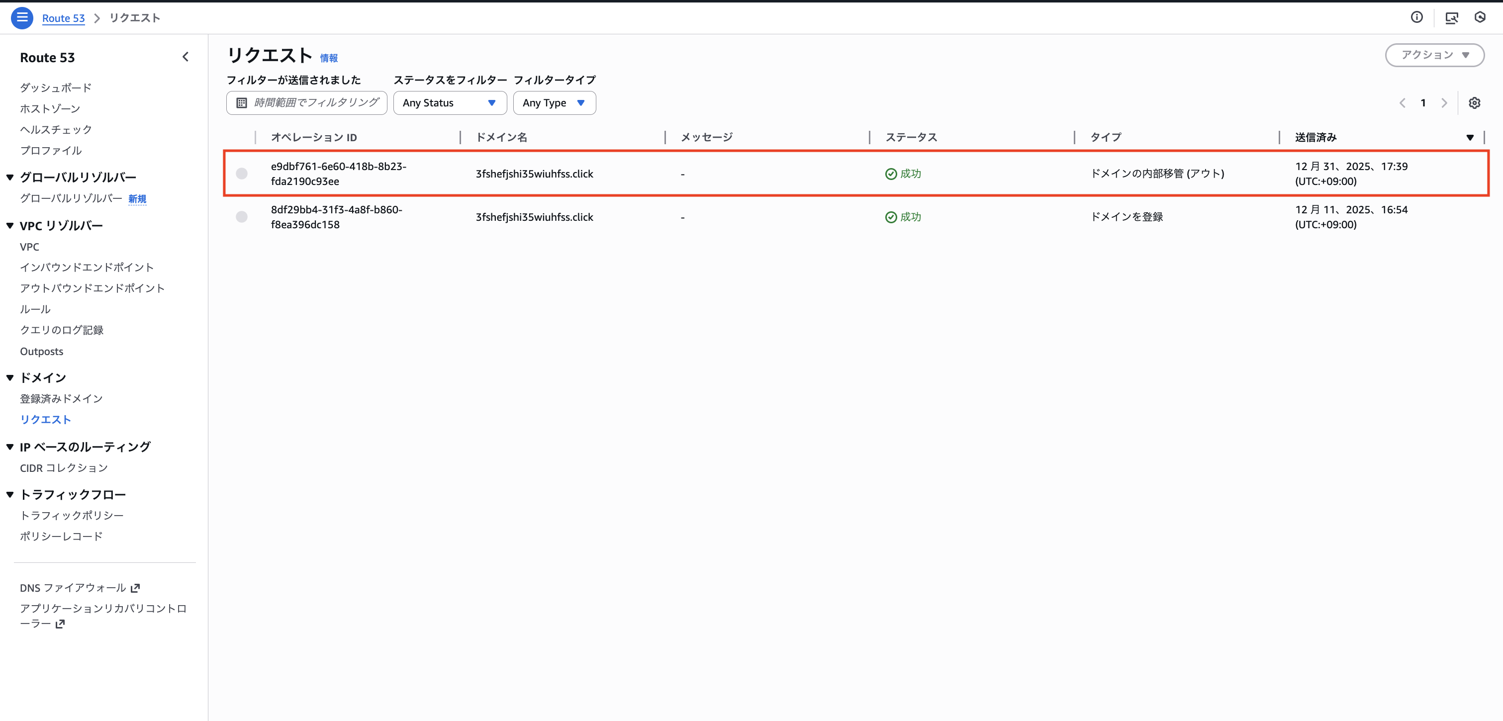
Task: Open ダッシュボード from the sidebar
Action: [x=55, y=88]
